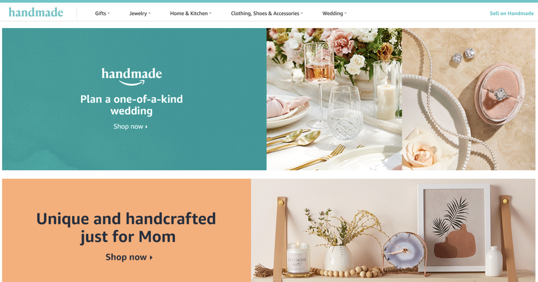Open the Wedding menu label

click(x=332, y=13)
